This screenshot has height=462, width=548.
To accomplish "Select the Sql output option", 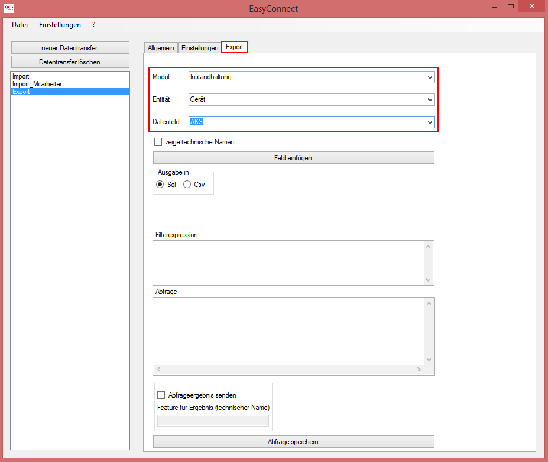I will pyautogui.click(x=160, y=184).
